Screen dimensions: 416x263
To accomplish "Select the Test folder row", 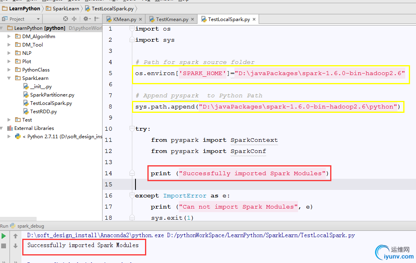I will click(x=51, y=120).
